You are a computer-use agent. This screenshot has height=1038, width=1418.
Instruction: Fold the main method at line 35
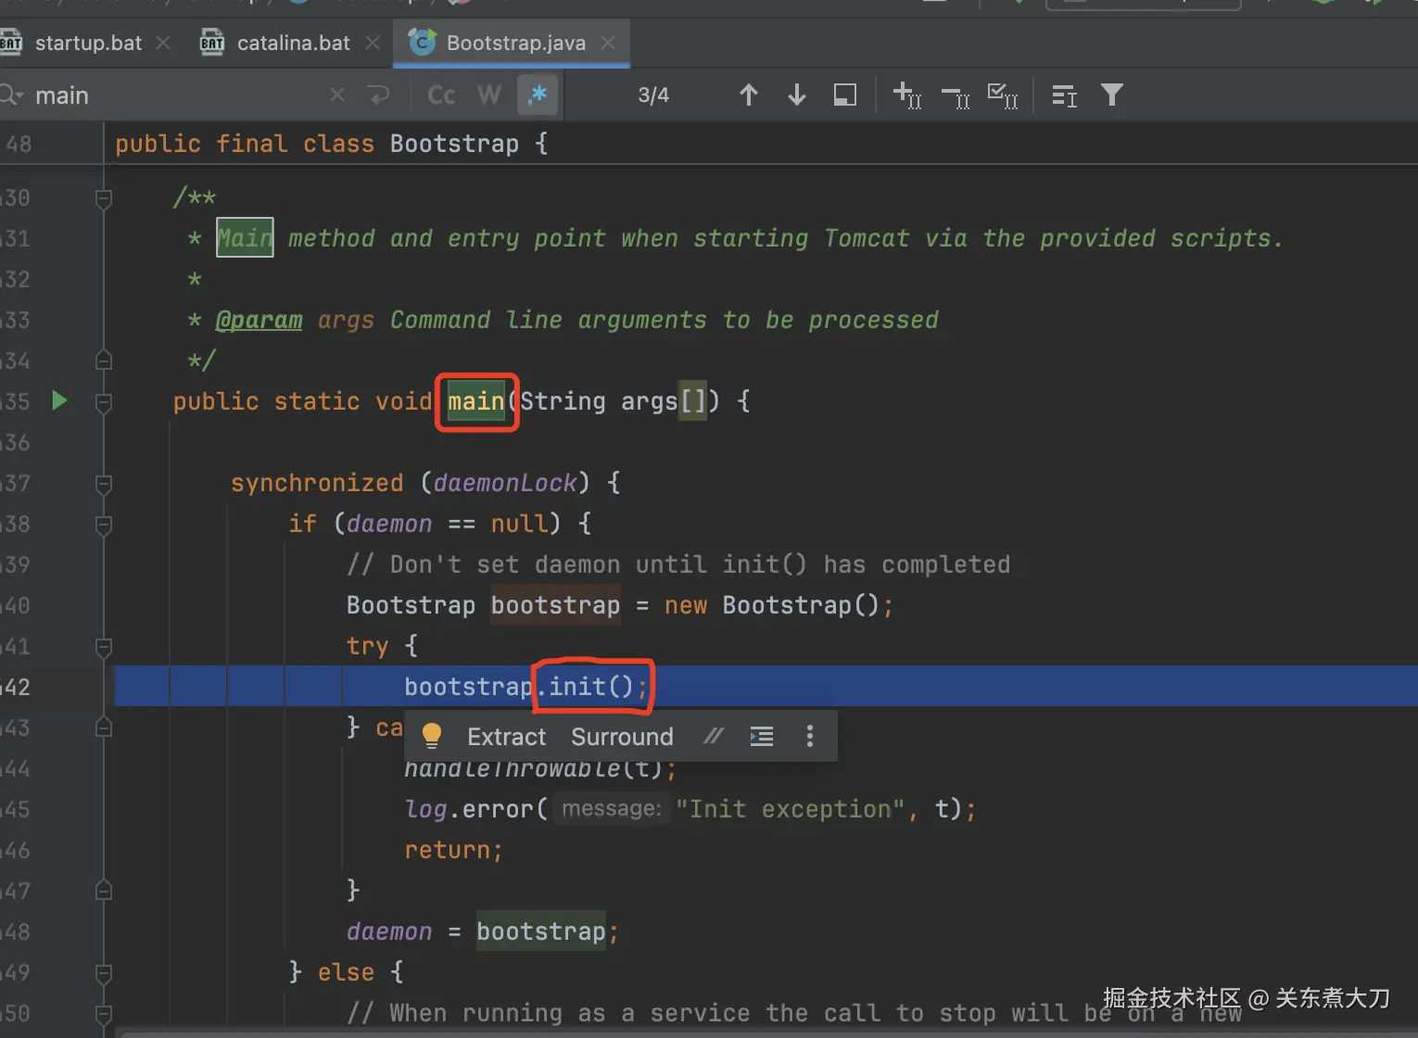pos(104,401)
